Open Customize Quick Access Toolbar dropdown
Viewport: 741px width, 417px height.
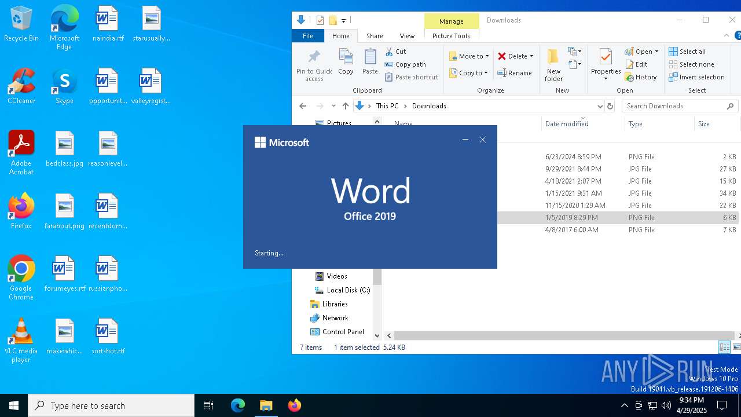[x=343, y=20]
